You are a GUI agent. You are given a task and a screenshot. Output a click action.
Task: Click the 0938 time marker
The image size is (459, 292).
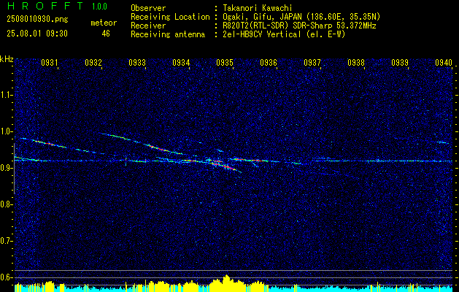click(356, 62)
